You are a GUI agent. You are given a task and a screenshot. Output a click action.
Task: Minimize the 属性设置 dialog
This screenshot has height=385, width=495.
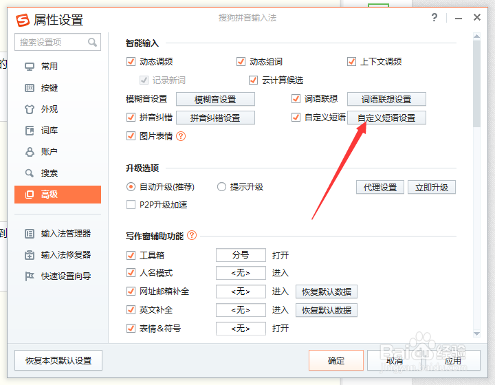[x=459, y=19]
